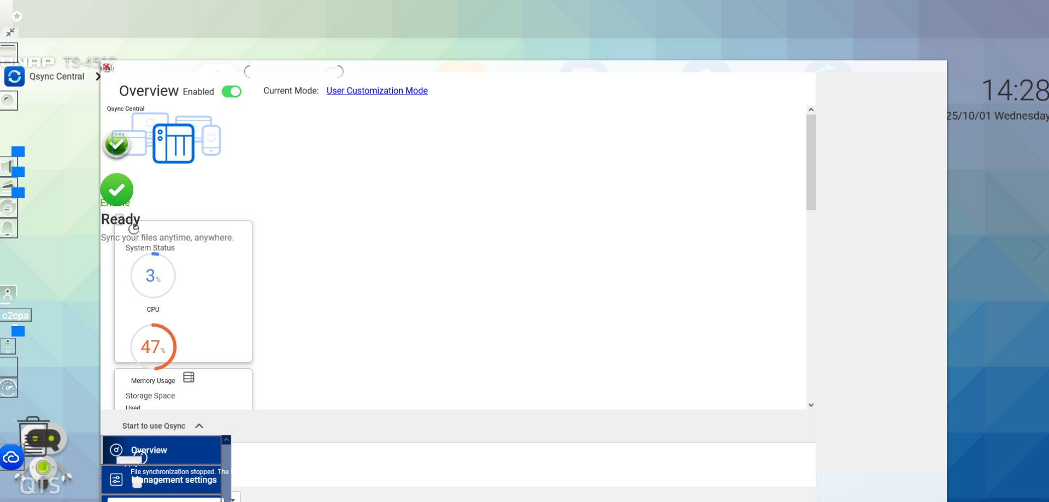Click the small red X icon
The height and width of the screenshot is (502, 1049).
pos(107,67)
